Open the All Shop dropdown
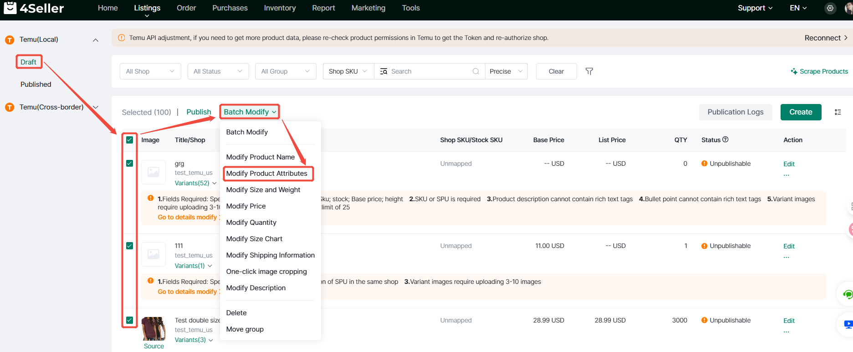The image size is (853, 352). (x=150, y=71)
